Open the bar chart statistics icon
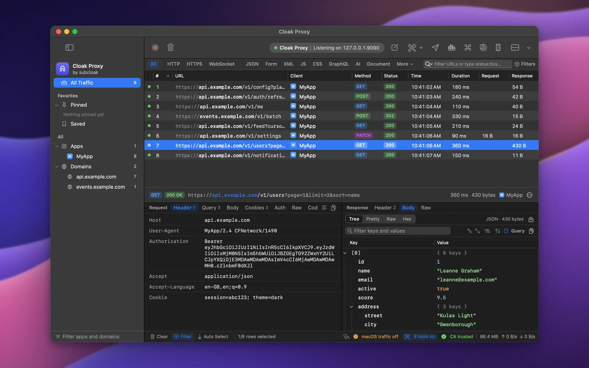 pyautogui.click(x=452, y=47)
